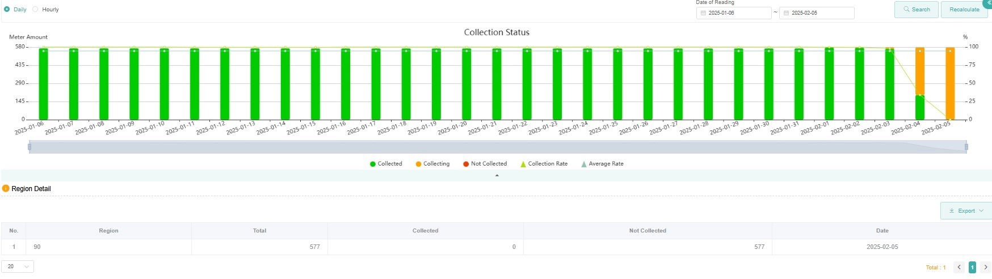Toggle the Not Collected legend item
992x279 pixels.
(x=484, y=164)
